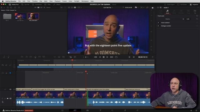
Task: Click Quick Export button
Action: tap(169, 4)
